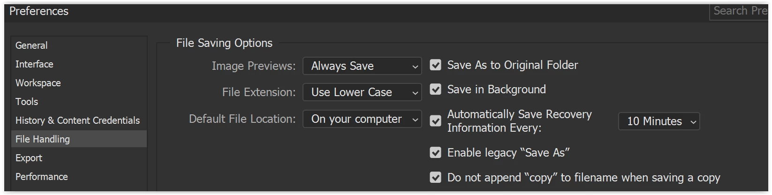772x195 pixels.
Task: Toggle Enable legacy "Save As" checkbox
Action: (436, 153)
